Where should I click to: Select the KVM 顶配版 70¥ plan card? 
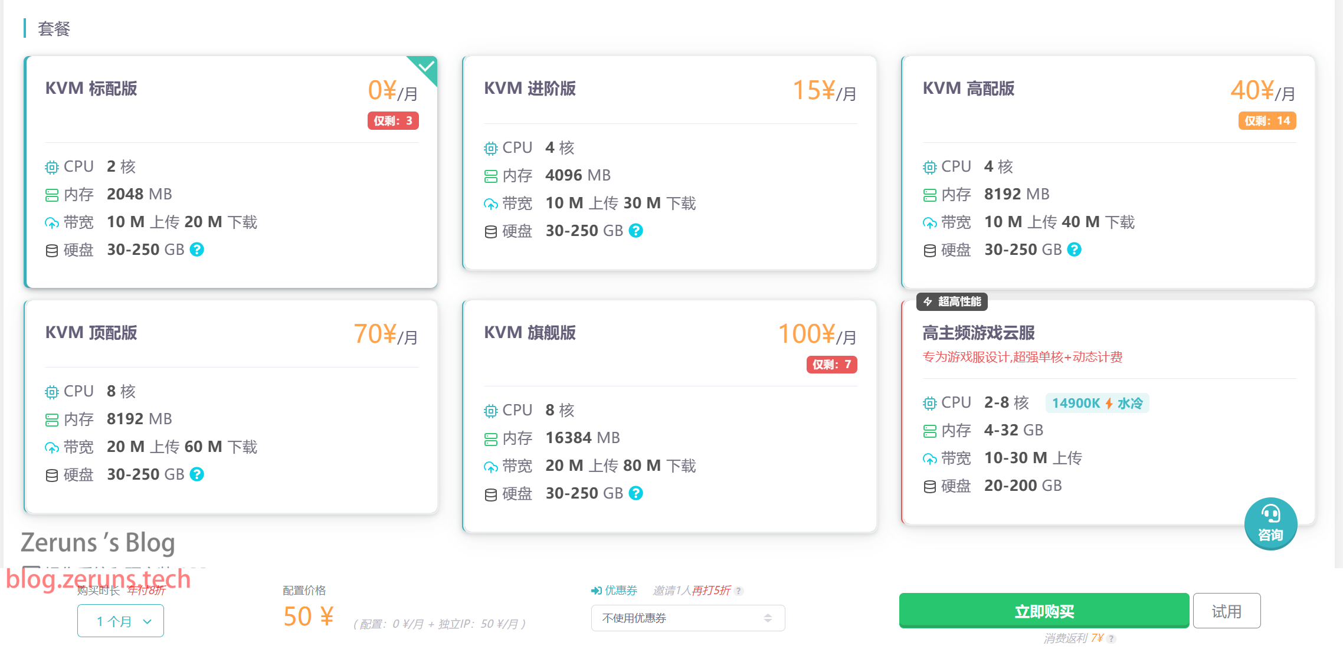coord(231,407)
